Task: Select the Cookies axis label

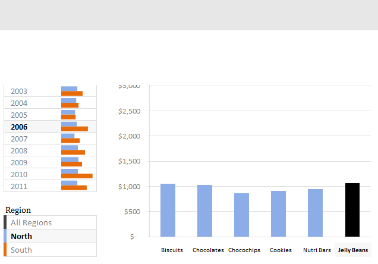Action: (x=281, y=250)
